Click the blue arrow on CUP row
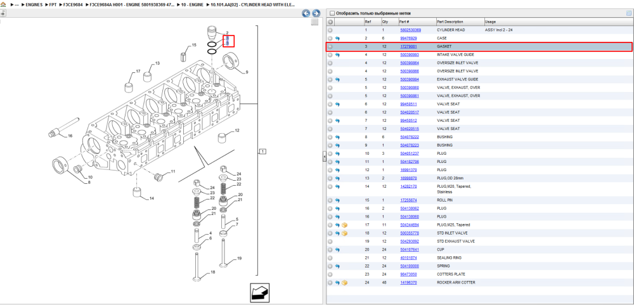The height and width of the screenshot is (305, 634). (x=338, y=250)
